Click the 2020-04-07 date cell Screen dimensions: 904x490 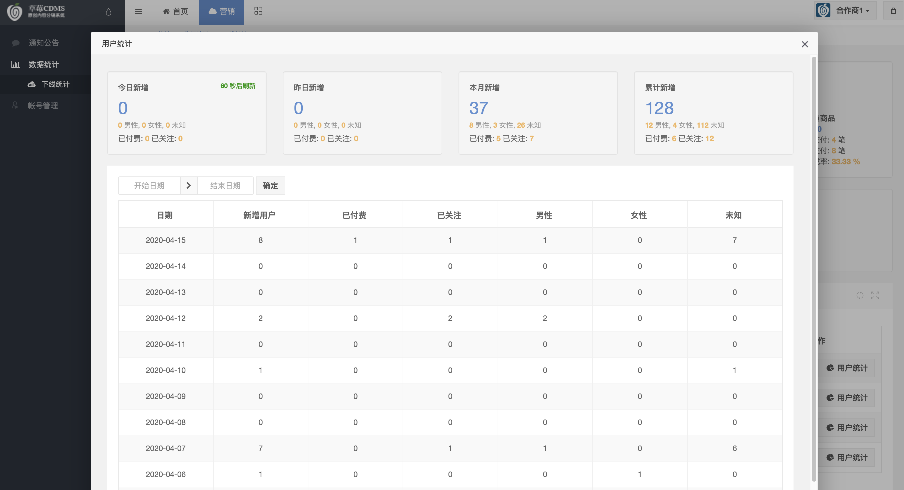[x=166, y=448]
